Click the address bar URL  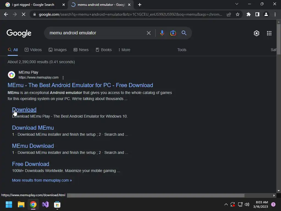[130, 14]
